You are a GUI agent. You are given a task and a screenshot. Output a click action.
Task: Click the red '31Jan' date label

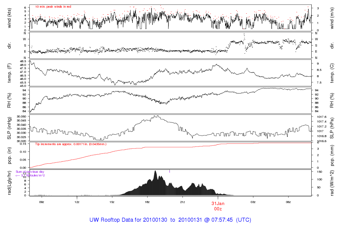[218, 204]
